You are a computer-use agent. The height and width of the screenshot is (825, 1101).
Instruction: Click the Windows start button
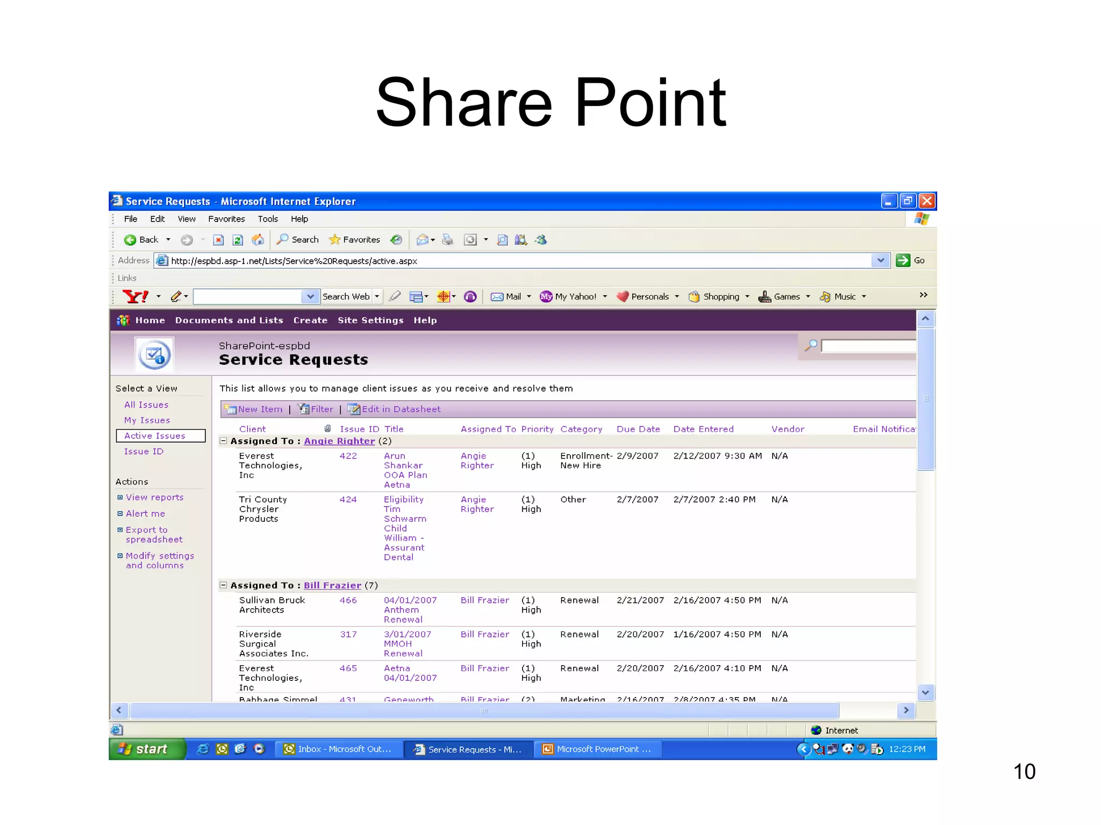(148, 749)
